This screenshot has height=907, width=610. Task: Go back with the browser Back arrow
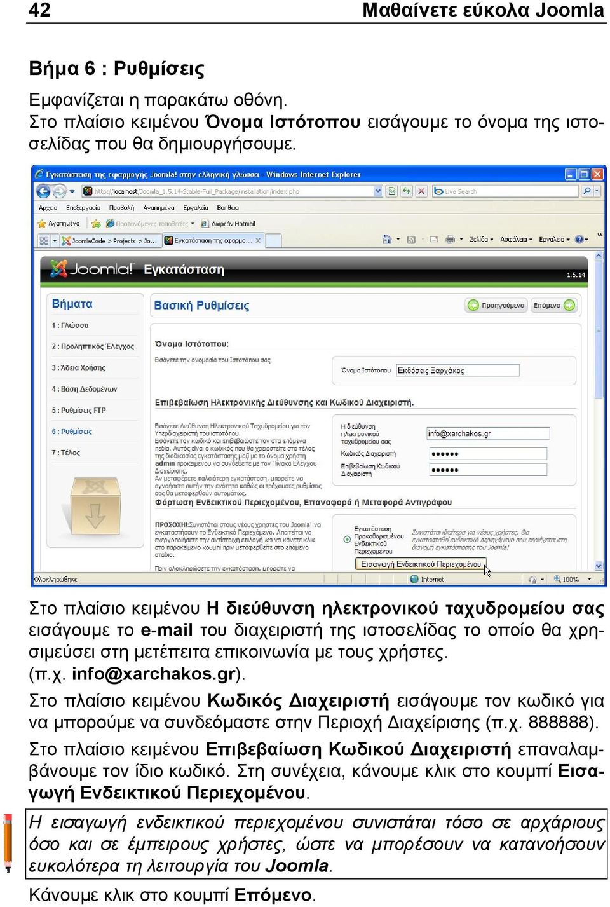(43, 191)
